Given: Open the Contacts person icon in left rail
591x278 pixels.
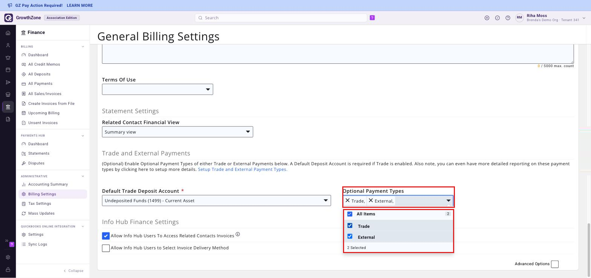Looking at the screenshot, I should tap(8, 45).
